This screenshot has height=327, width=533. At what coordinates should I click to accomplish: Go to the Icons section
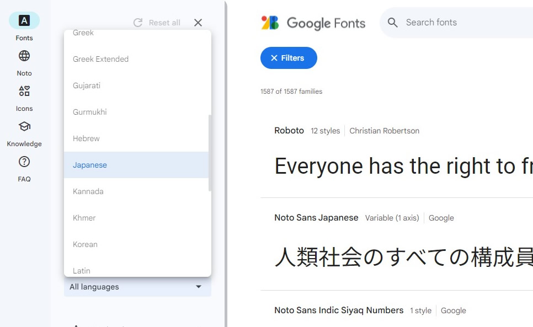[24, 92]
